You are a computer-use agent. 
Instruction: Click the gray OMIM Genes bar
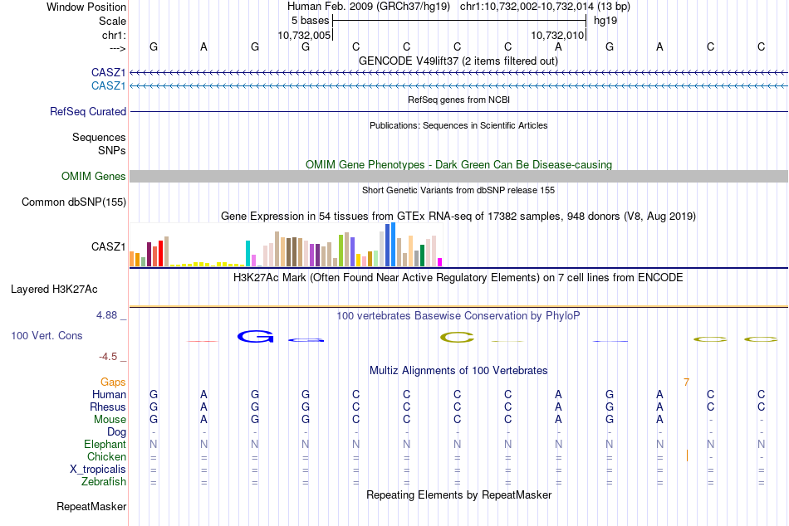pyautogui.click(x=459, y=177)
